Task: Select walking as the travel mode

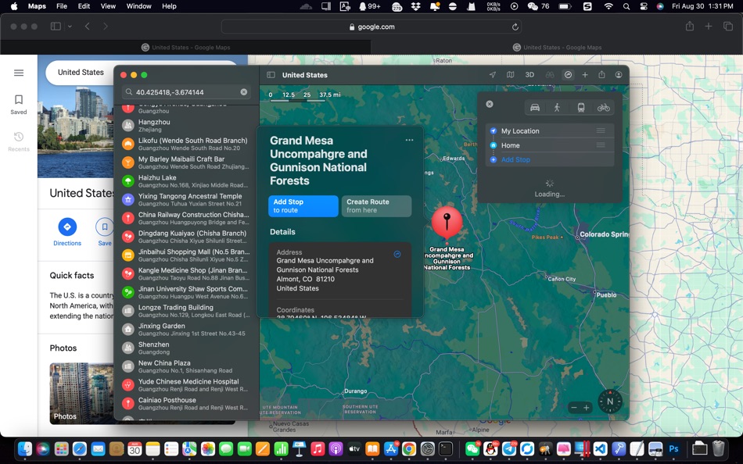Action: pyautogui.click(x=557, y=108)
